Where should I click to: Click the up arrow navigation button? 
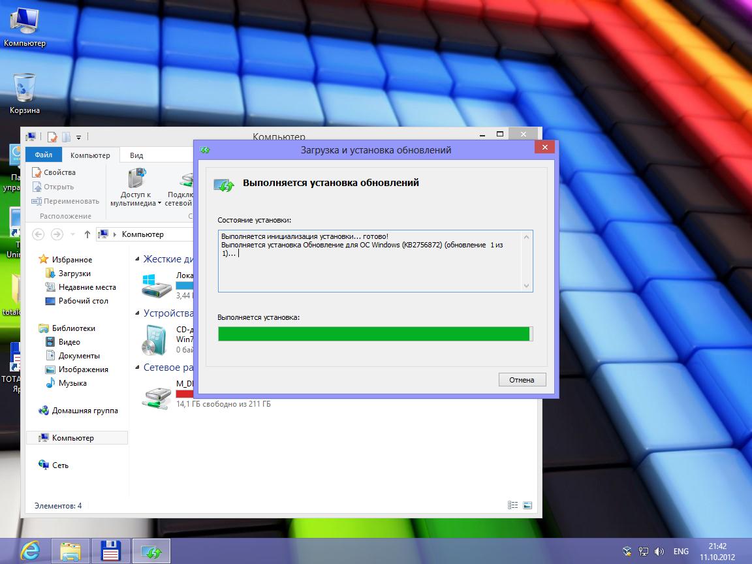pyautogui.click(x=87, y=234)
